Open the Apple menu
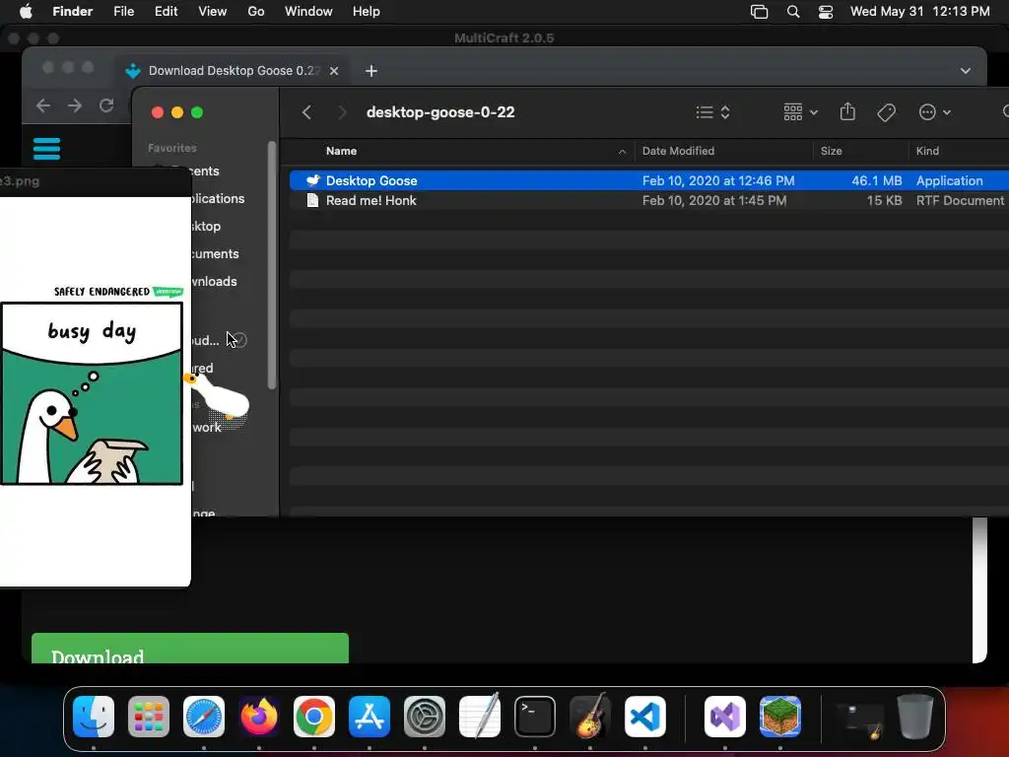 click(26, 12)
